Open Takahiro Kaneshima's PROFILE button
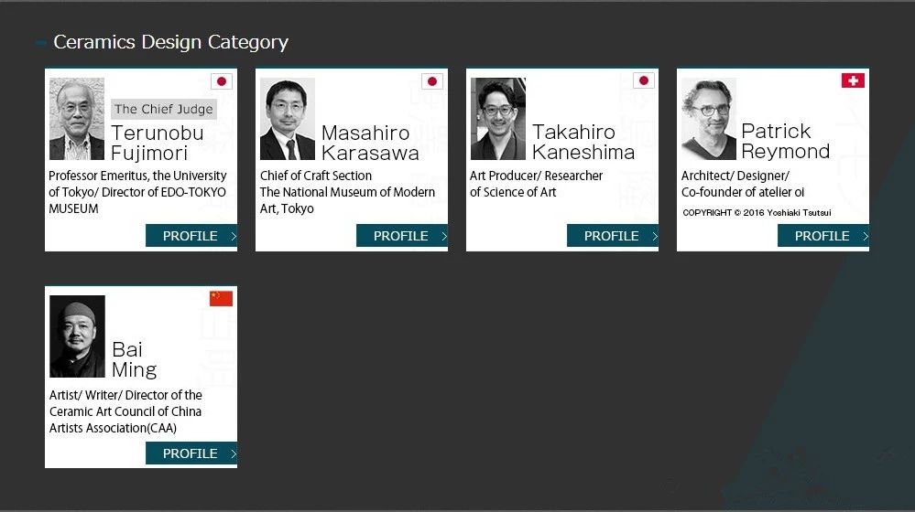 click(x=613, y=235)
